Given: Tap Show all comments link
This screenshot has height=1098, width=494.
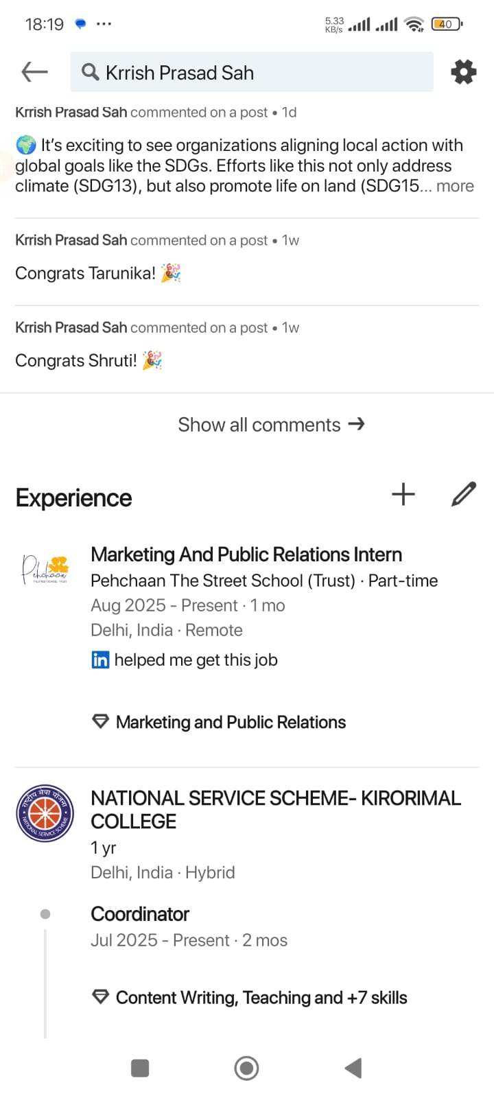Looking at the screenshot, I should point(271,425).
